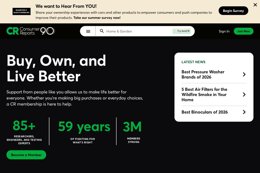Click the Latest News heading
The width and height of the screenshot is (260, 173).
pyautogui.click(x=193, y=62)
